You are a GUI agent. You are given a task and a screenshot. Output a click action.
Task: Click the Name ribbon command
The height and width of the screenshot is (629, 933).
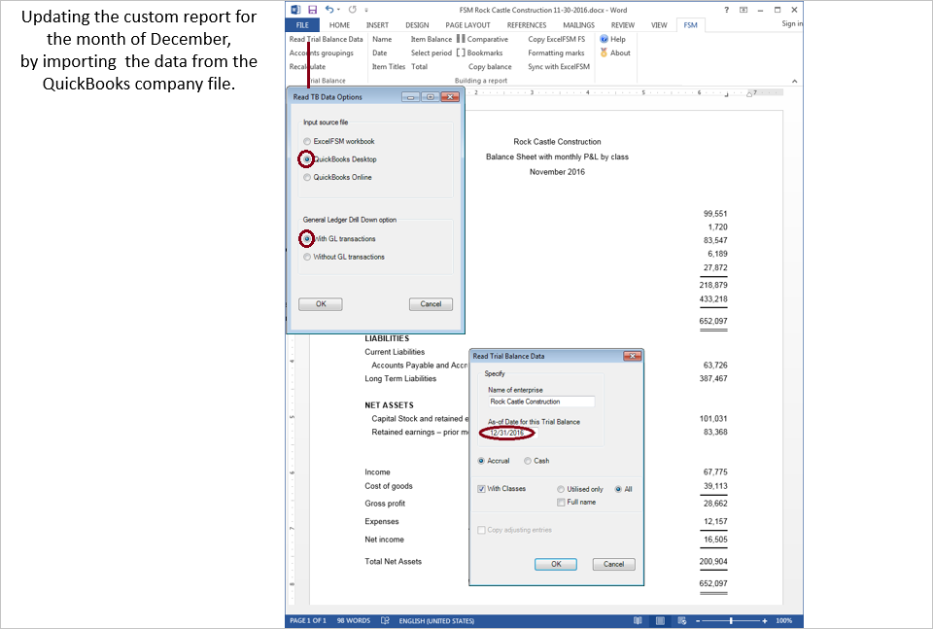coord(382,39)
